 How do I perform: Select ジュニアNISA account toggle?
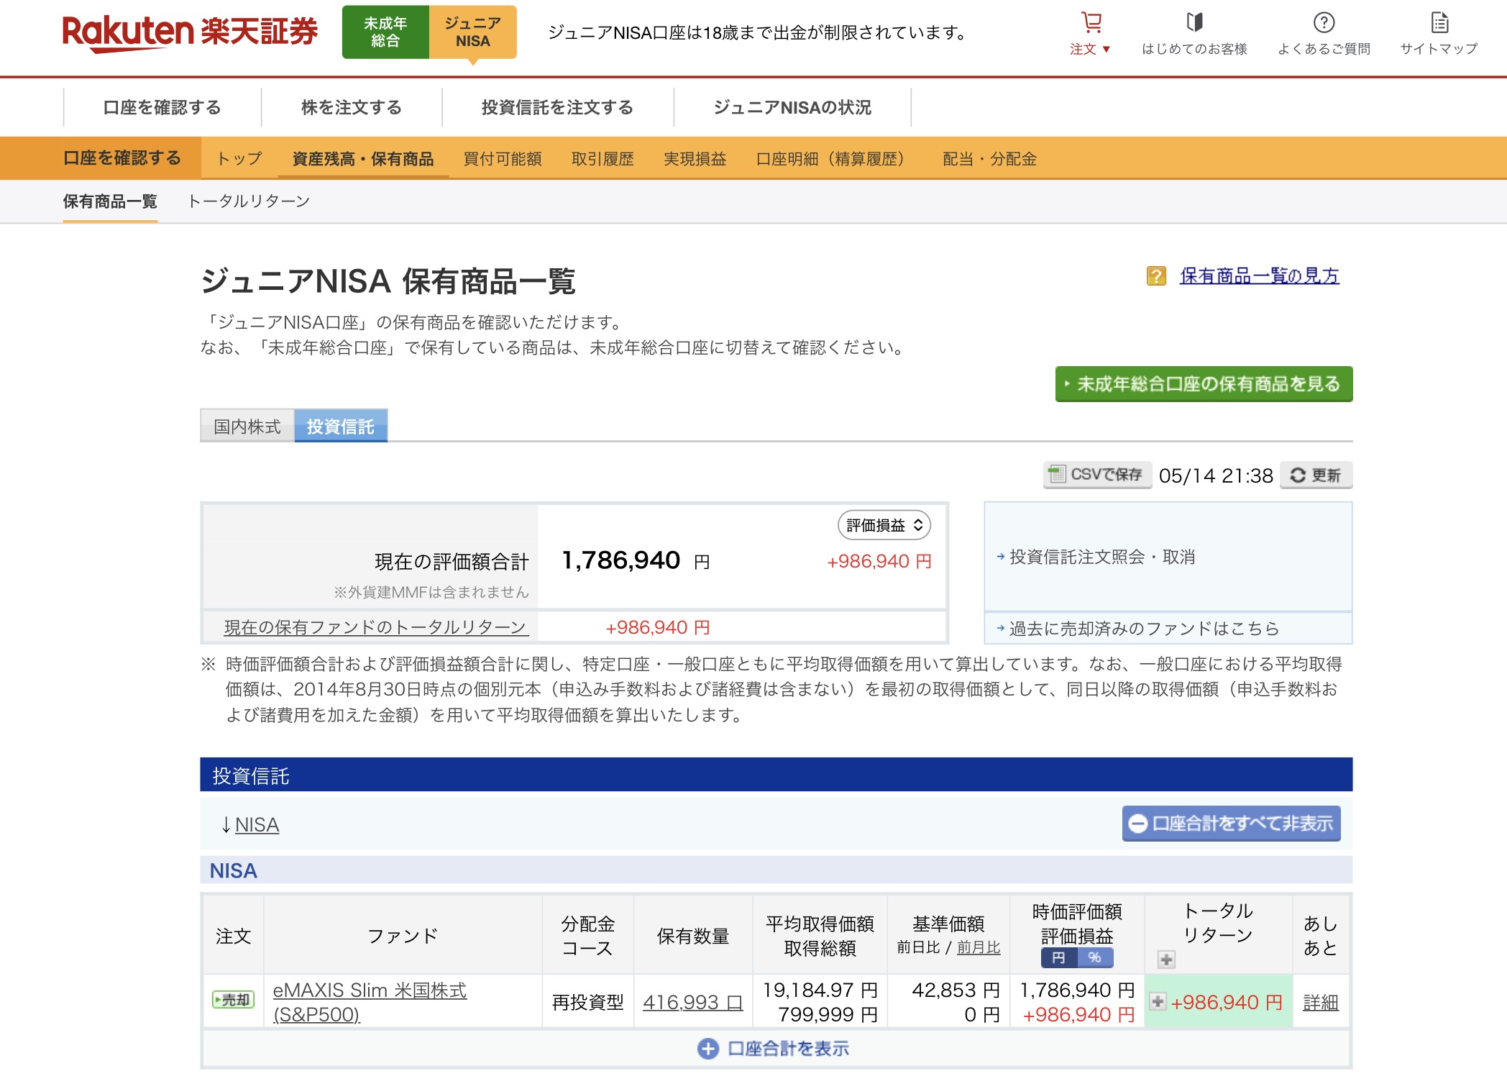tap(472, 32)
